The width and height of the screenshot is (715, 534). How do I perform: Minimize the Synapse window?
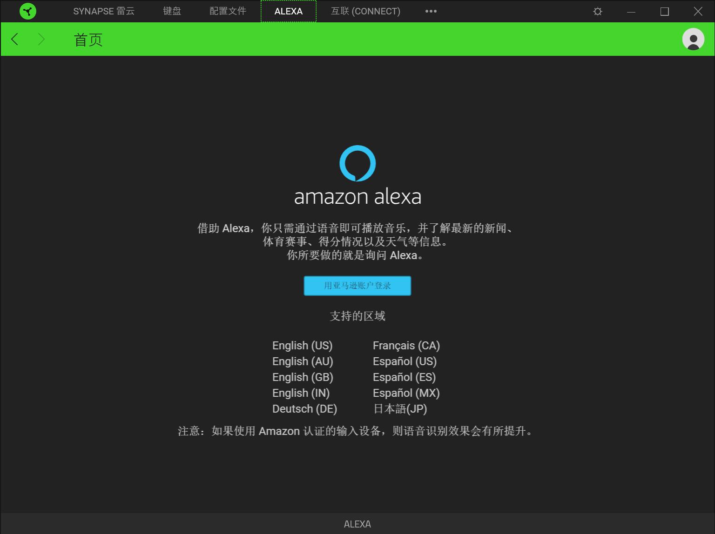(631, 11)
